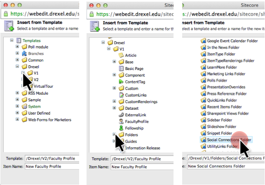Collapse the Drexel node in left window

(x=17, y=66)
